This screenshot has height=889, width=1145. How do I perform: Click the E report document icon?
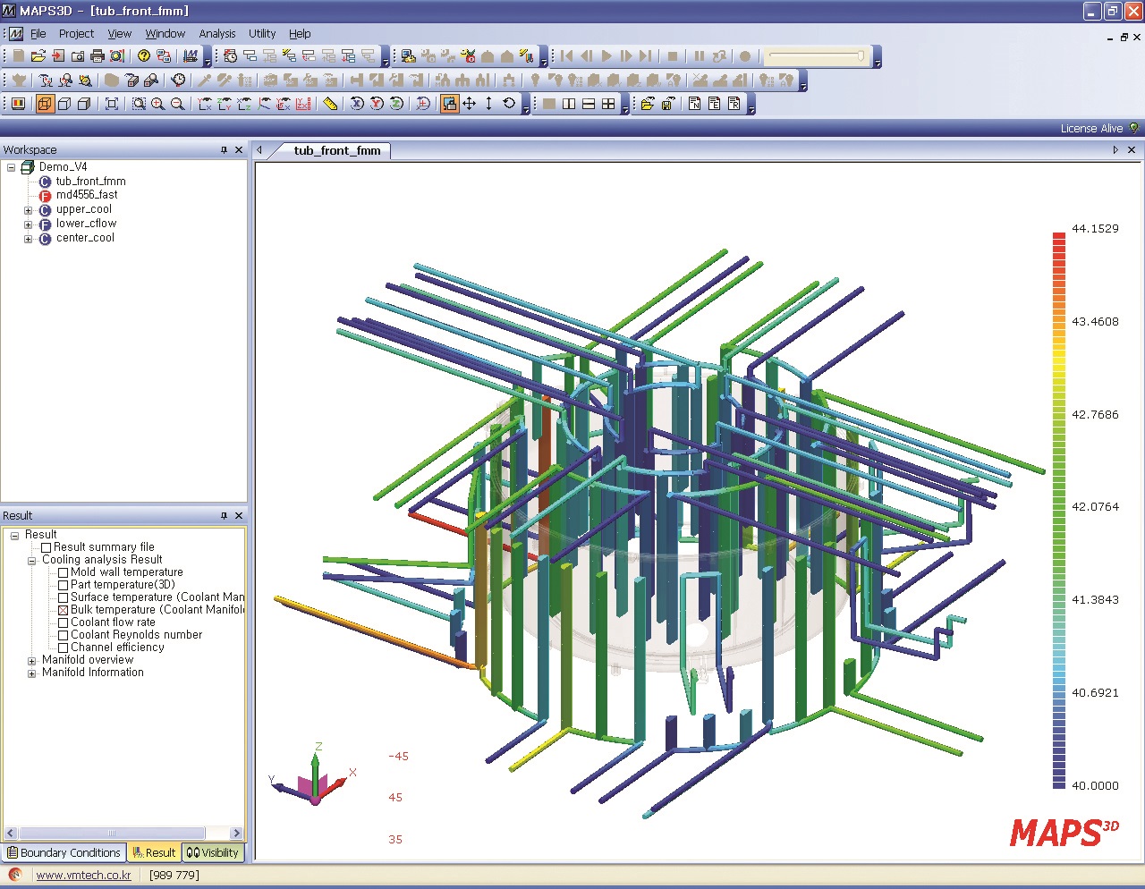click(x=715, y=104)
